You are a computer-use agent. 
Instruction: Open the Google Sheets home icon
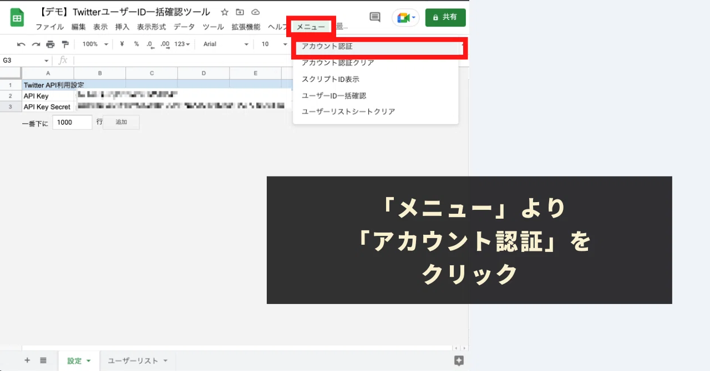17,18
